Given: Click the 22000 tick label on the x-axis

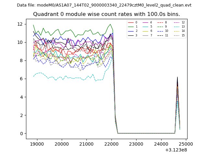Looking at the screenshot, I should coord(111,144).
